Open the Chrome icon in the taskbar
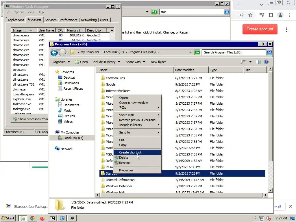Viewport: 296px width, 222px height. (x=32, y=219)
